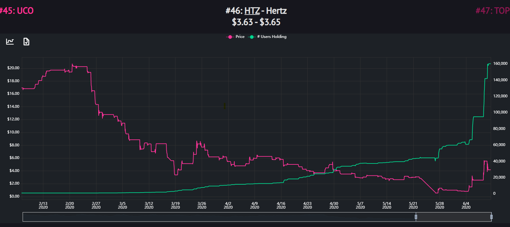Viewport: 510px width, 227px height.
Task: Click the right handle of the zoom range slider
Action: [x=491, y=217]
